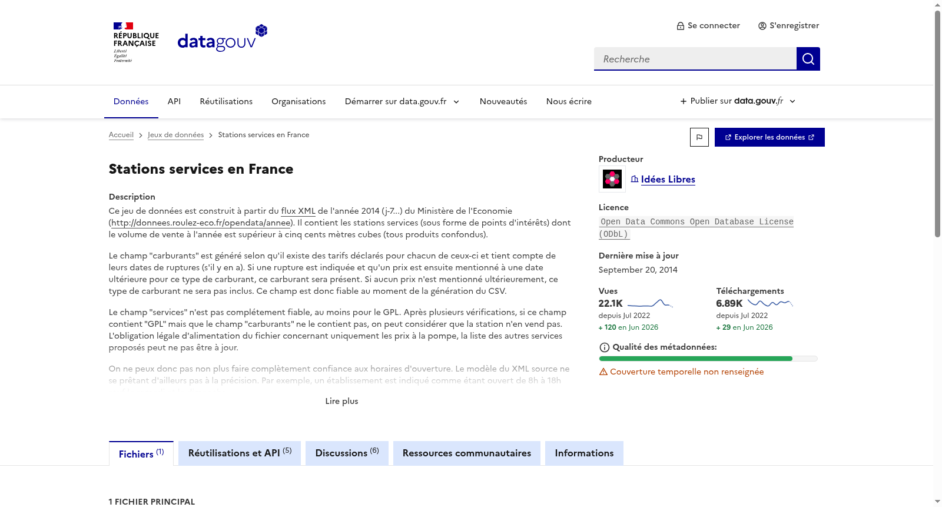Viewport: 942px width, 507px height.
Task: Open the Nouveautés menu item
Action: pyautogui.click(x=503, y=101)
